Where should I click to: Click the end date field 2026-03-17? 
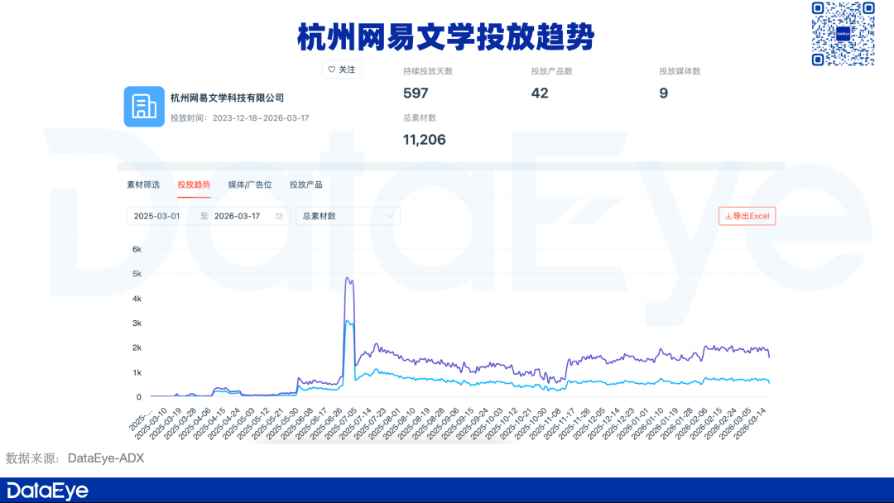pyautogui.click(x=238, y=216)
